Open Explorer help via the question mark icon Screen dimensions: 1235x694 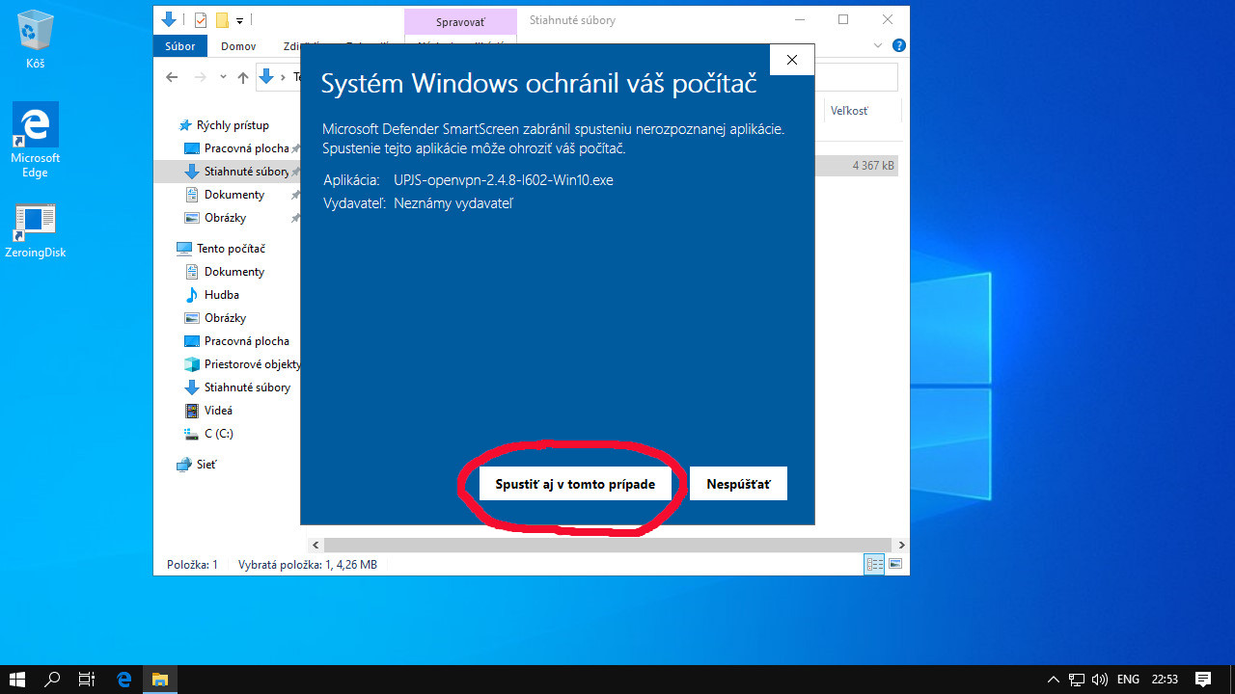pyautogui.click(x=899, y=45)
